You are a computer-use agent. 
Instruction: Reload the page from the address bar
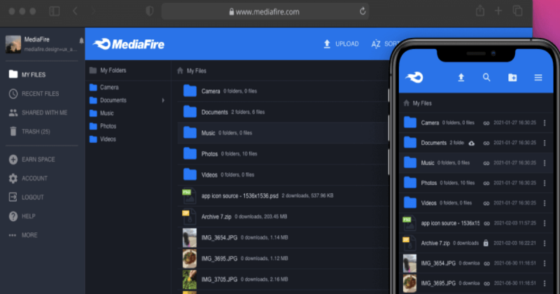(363, 11)
